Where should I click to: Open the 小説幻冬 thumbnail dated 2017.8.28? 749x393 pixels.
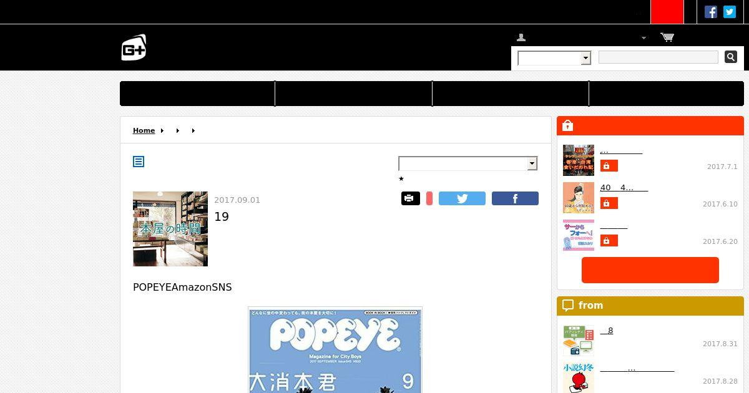coord(579,377)
